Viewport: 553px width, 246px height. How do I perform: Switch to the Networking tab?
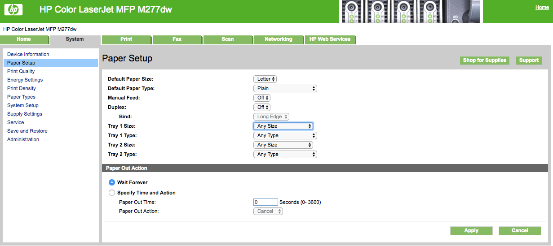coord(279,39)
